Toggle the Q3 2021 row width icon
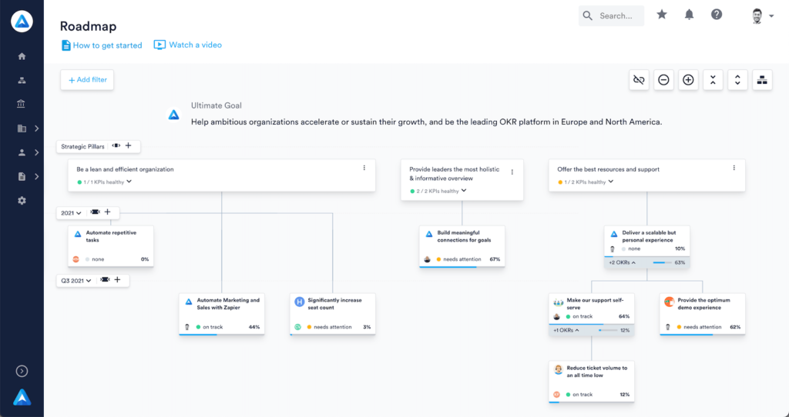 [105, 280]
